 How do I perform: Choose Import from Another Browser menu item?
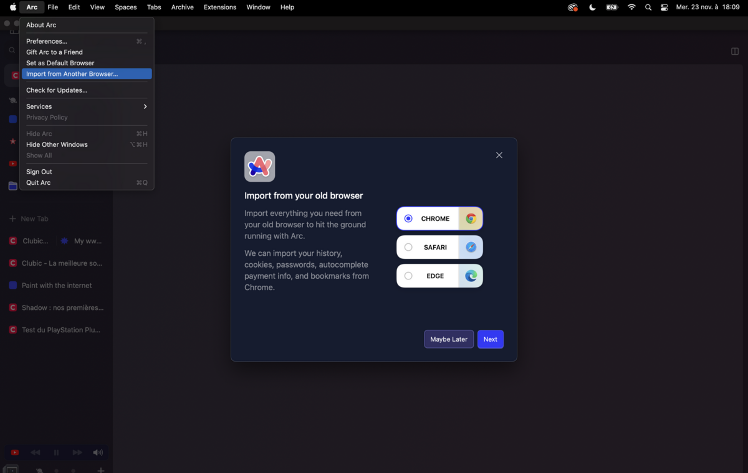click(87, 74)
